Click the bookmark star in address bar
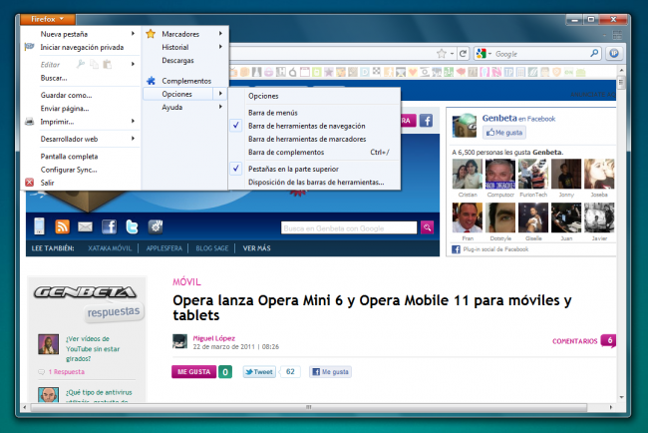Viewport: 648px width, 433px height. 442,54
